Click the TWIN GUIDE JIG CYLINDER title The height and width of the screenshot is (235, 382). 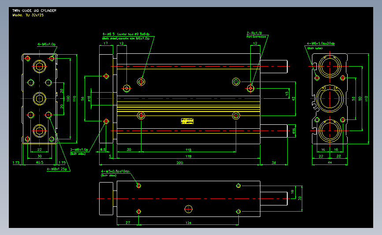point(34,11)
